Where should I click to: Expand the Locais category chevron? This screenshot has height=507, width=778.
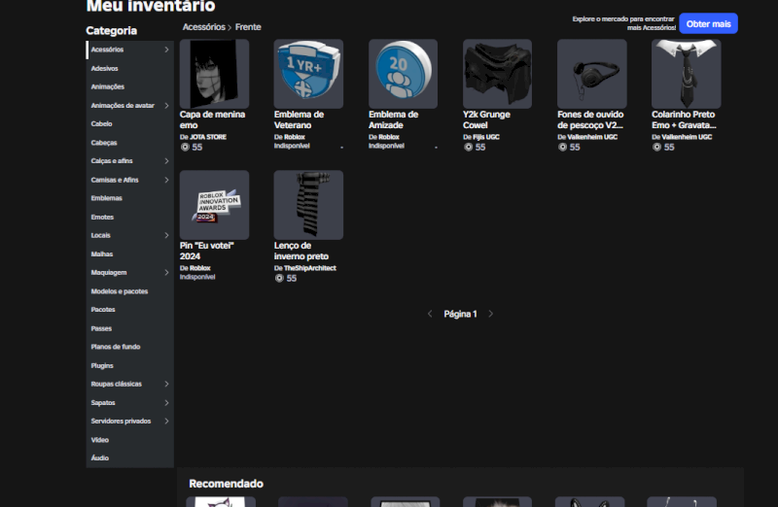pos(166,235)
